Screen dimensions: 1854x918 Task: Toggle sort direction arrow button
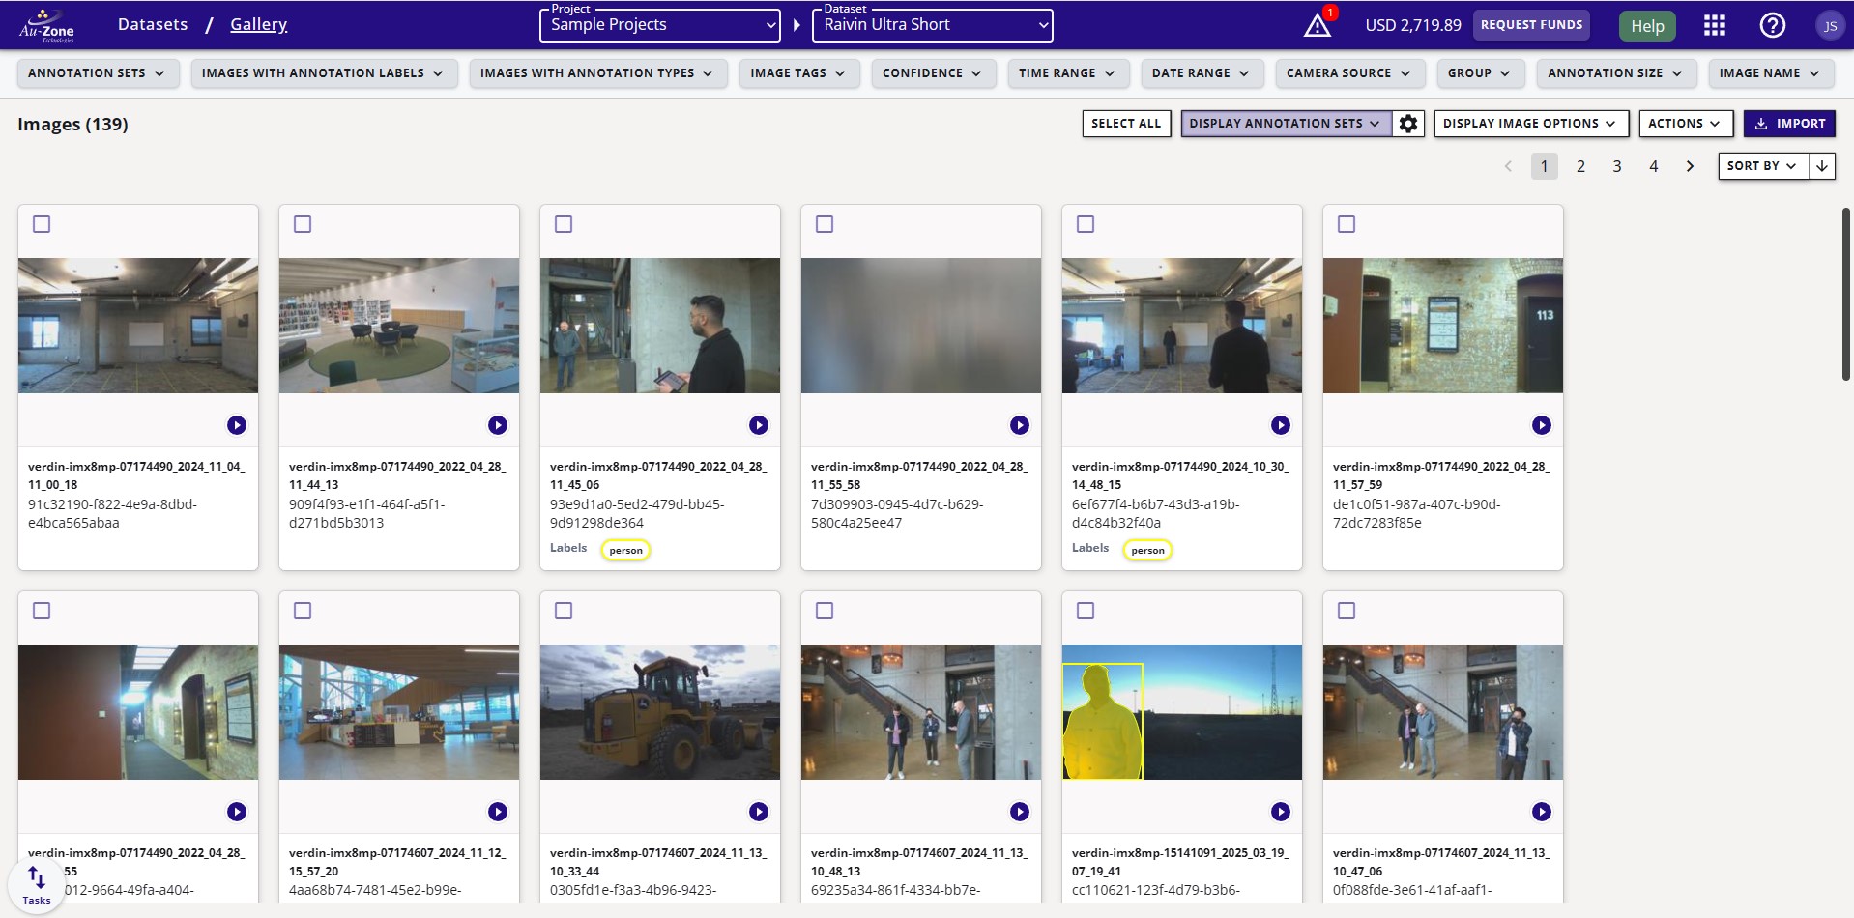click(x=1822, y=166)
